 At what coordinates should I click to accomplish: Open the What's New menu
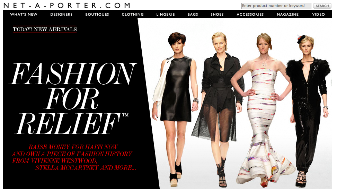coord(24,15)
